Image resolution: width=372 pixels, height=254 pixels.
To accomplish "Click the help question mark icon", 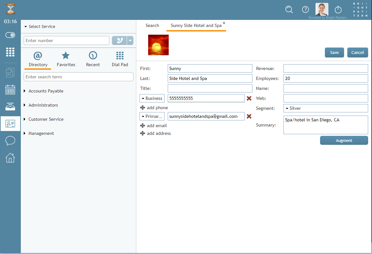I will point(305,10).
